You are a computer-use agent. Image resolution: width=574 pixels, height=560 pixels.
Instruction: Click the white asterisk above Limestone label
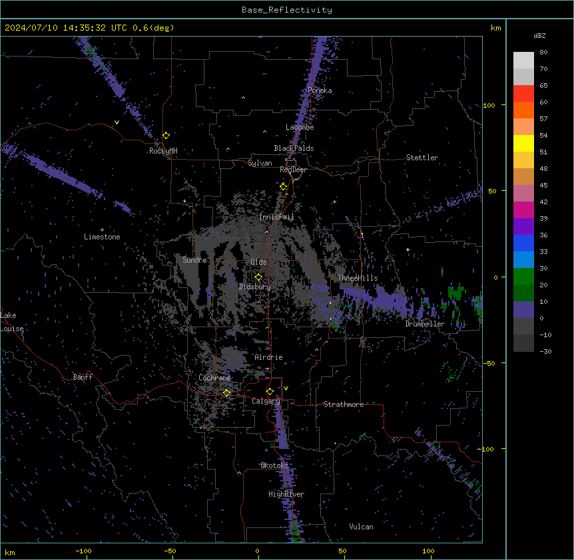[102, 230]
